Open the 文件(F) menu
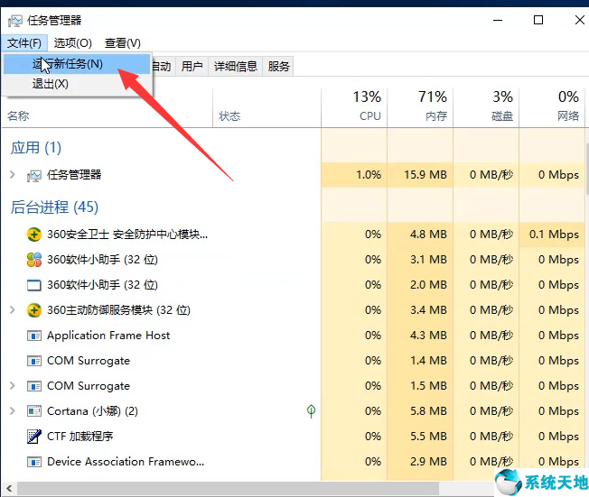This screenshot has width=589, height=497. click(24, 43)
